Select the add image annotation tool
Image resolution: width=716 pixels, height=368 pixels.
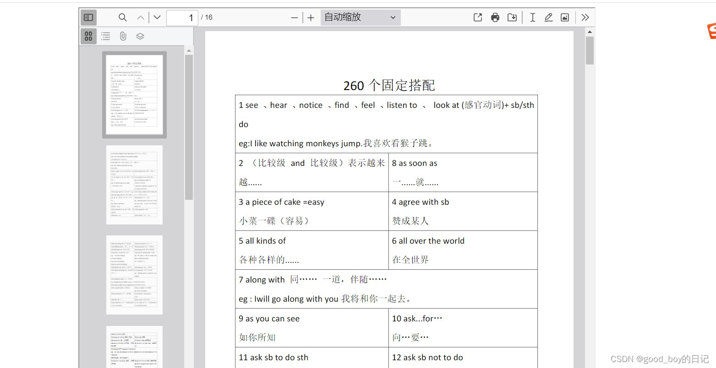pyautogui.click(x=564, y=17)
